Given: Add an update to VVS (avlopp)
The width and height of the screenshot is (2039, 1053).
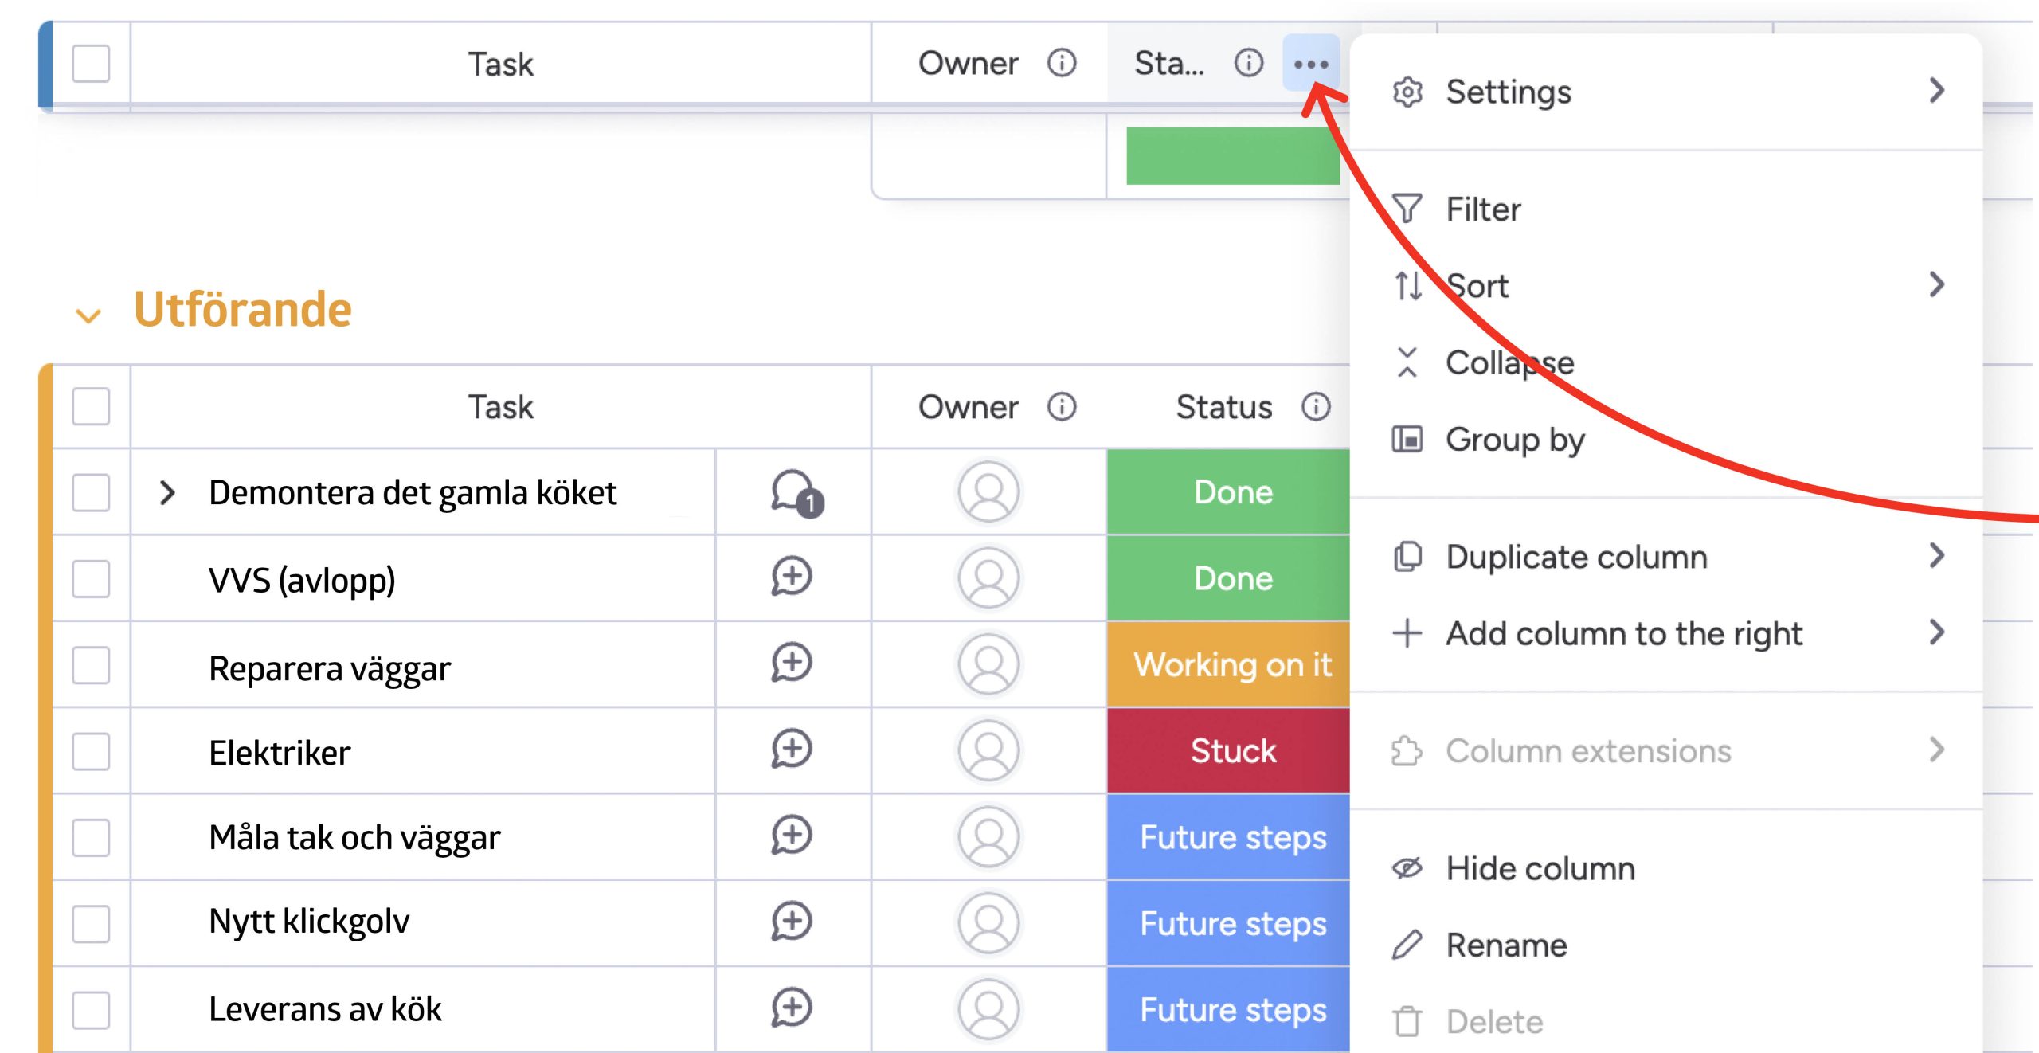Looking at the screenshot, I should [x=792, y=577].
